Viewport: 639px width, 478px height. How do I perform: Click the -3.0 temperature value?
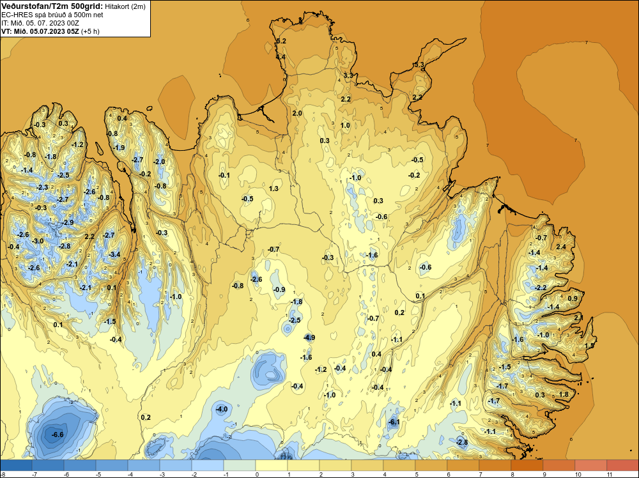[38, 241]
